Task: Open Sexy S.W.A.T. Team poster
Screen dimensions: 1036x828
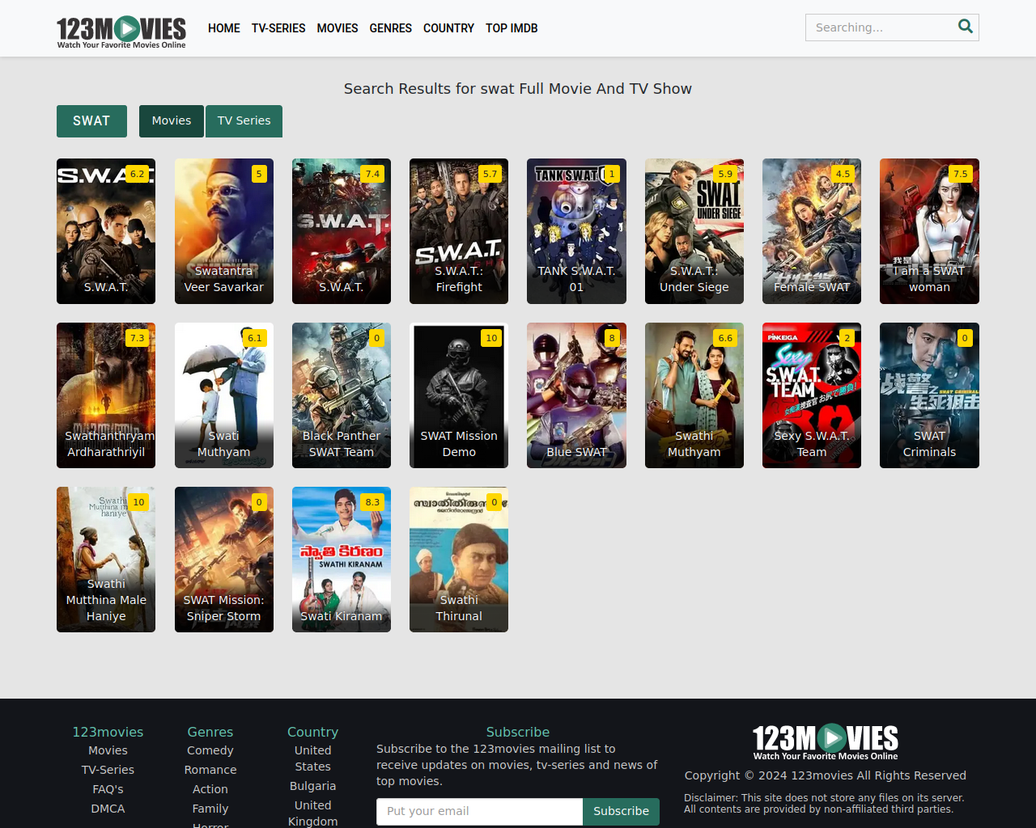Action: 812,395
